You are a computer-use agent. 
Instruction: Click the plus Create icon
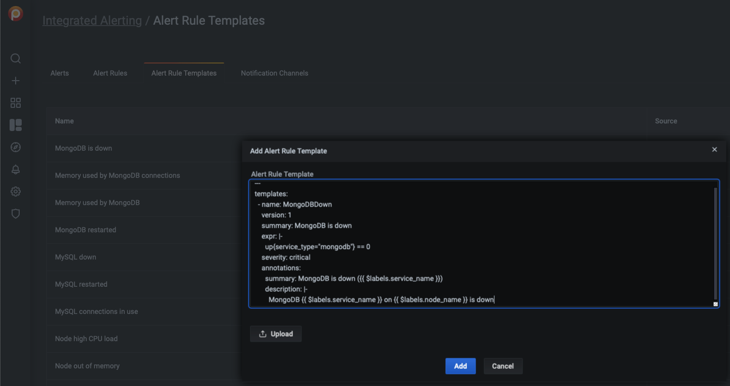click(15, 80)
